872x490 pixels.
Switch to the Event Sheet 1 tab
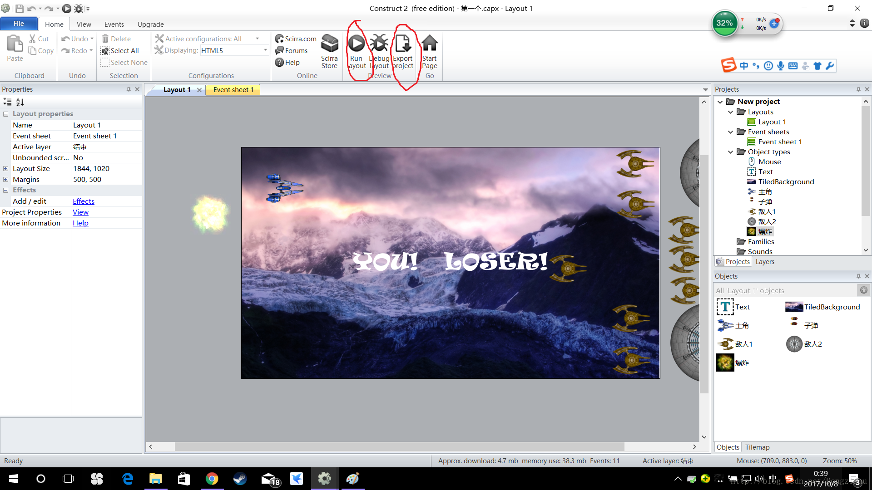coord(233,89)
